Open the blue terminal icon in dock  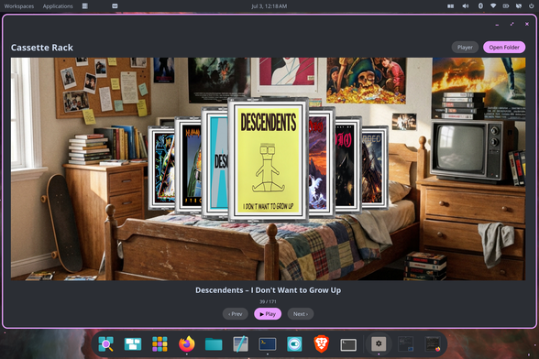pyautogui.click(x=268, y=343)
